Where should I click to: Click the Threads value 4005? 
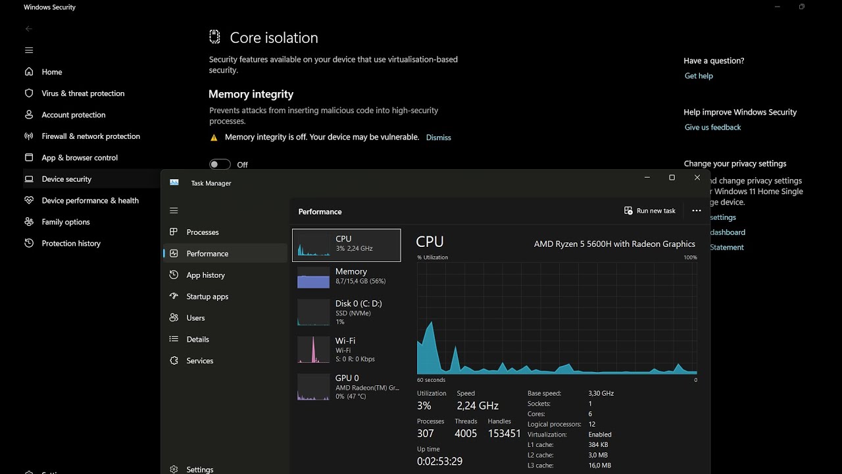(x=466, y=434)
